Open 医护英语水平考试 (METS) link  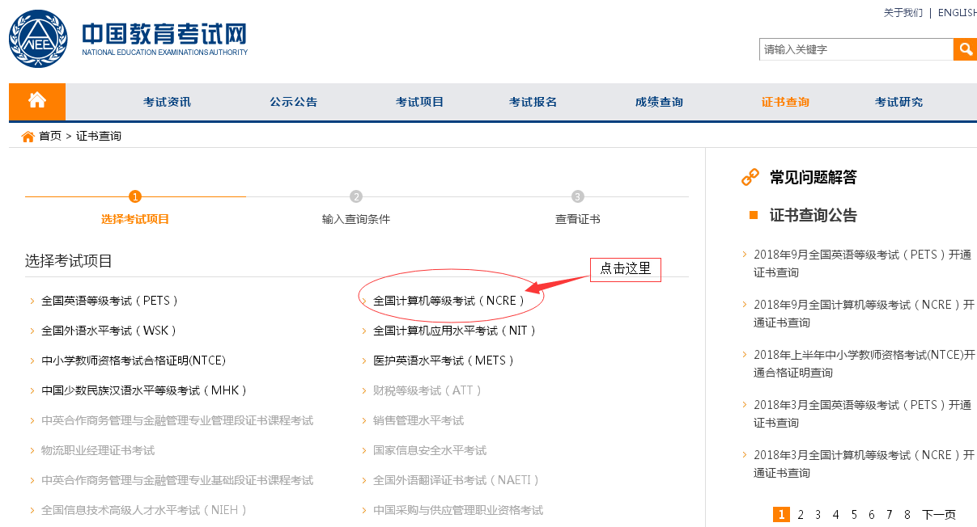444,360
